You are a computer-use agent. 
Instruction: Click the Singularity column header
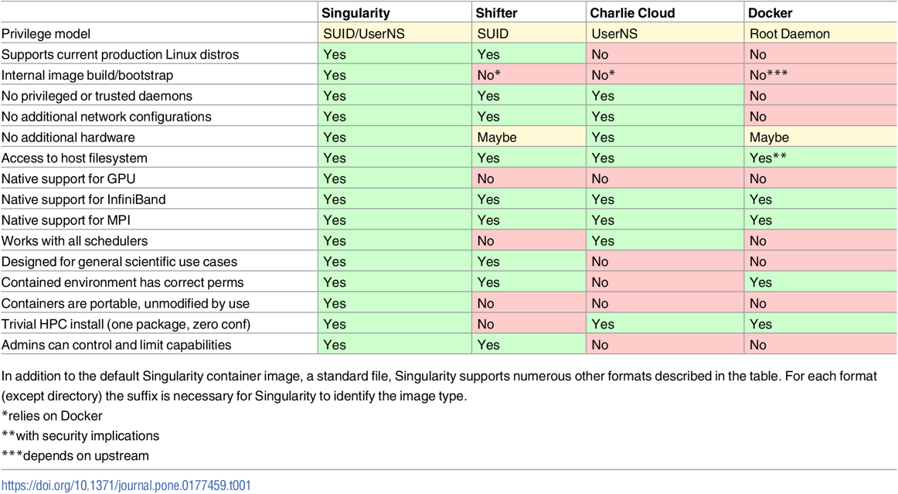[355, 13]
